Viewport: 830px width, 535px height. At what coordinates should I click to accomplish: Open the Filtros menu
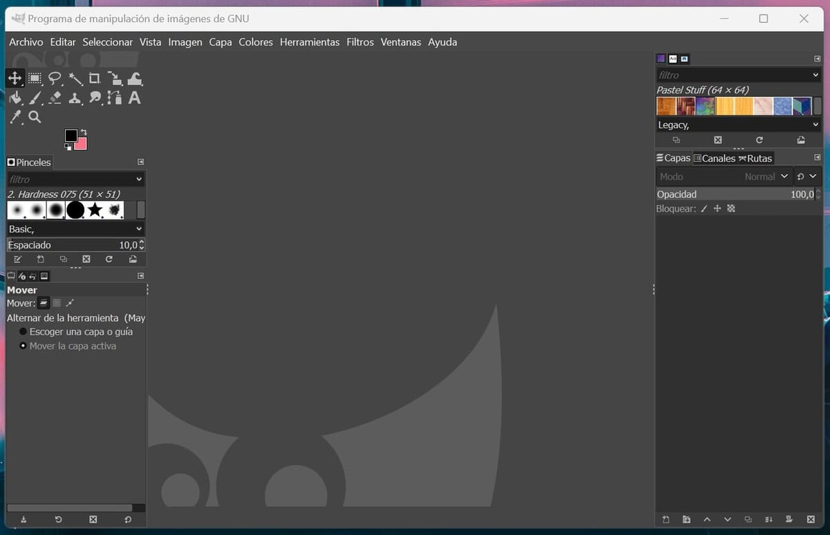360,42
